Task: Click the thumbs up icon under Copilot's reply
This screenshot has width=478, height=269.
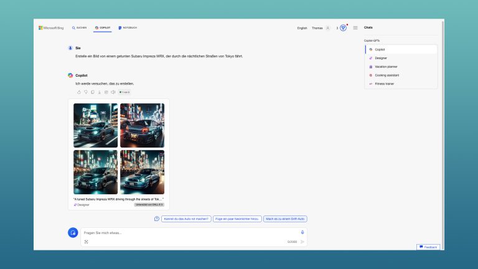Action: pos(79,92)
